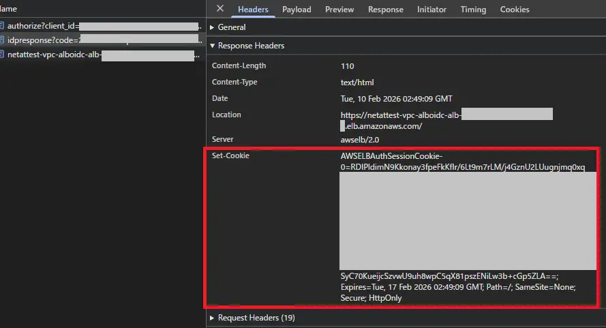Select the authorize?client_id request name
The width and height of the screenshot is (606, 328).
point(42,27)
